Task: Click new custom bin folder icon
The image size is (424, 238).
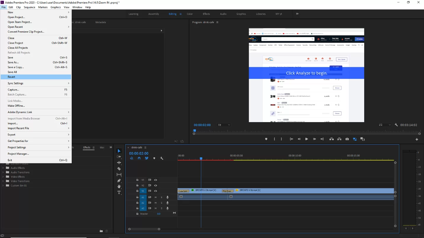Action: (101, 231)
